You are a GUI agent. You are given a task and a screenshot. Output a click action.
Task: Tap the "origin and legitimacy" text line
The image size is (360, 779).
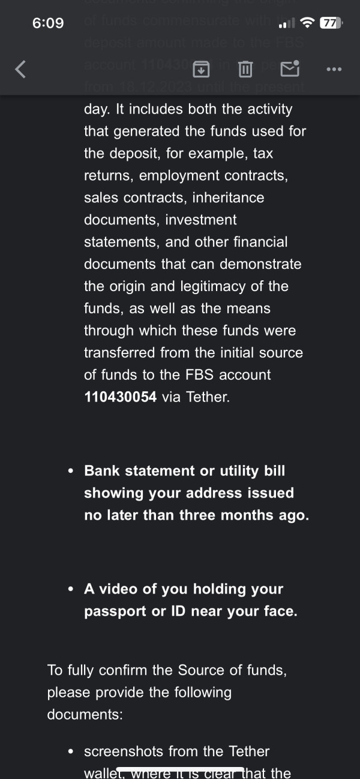tap(186, 286)
